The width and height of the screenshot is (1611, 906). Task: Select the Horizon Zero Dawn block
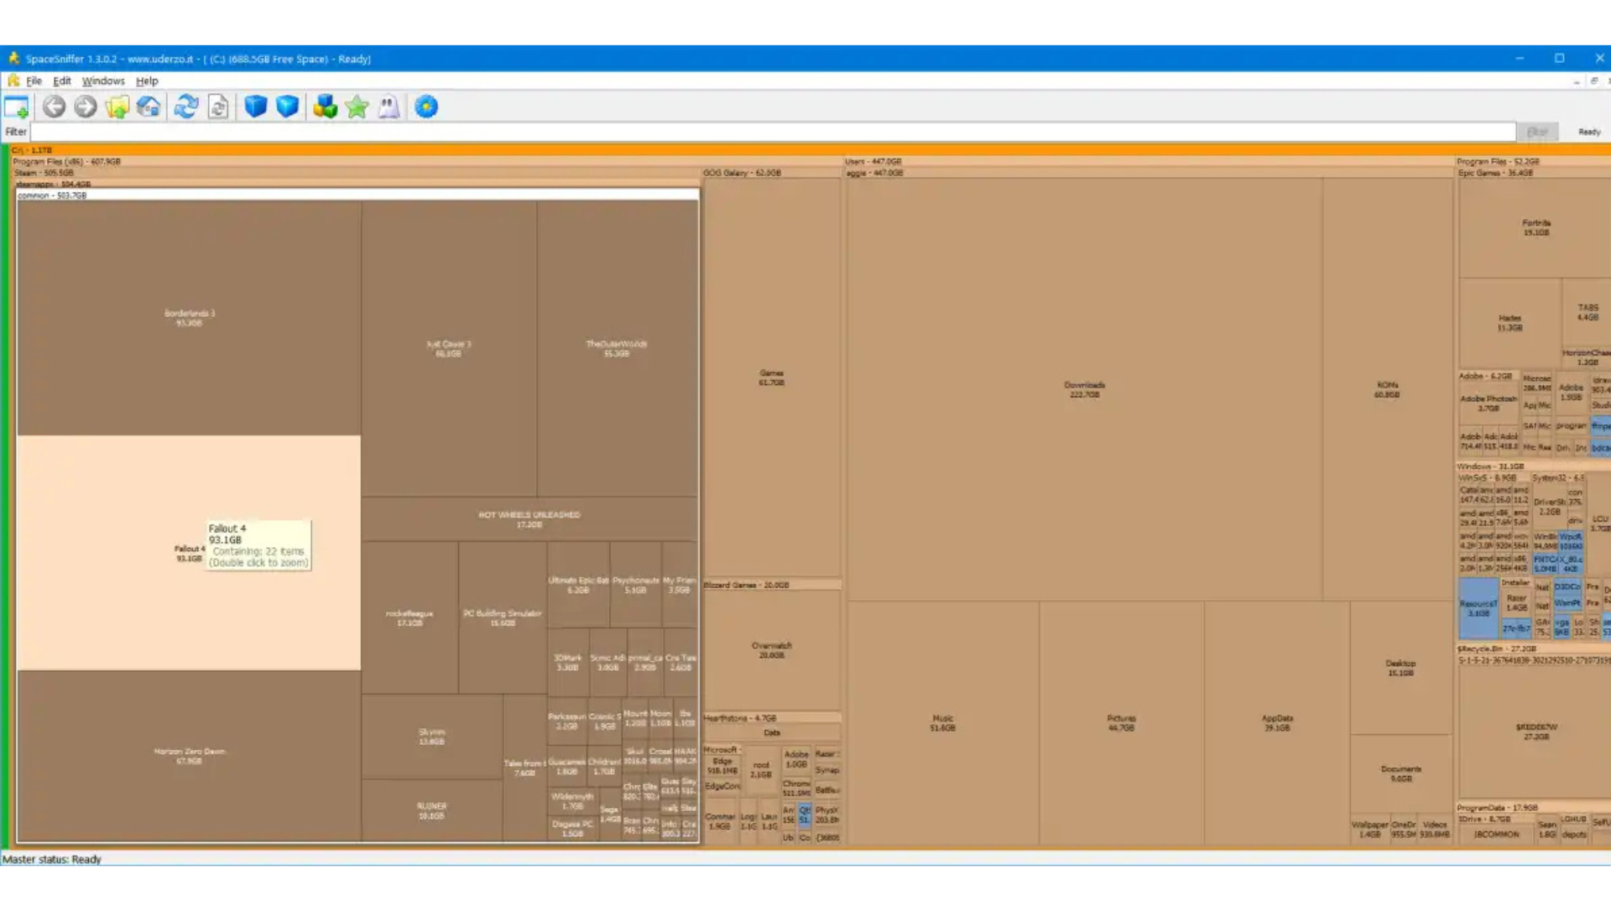tap(190, 756)
